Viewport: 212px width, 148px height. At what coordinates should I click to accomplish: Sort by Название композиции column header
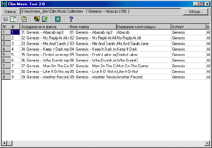point(143,27)
